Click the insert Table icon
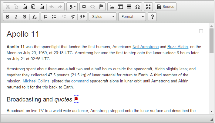Viewport: 215px width, 123px height. click(x=120, y=7)
